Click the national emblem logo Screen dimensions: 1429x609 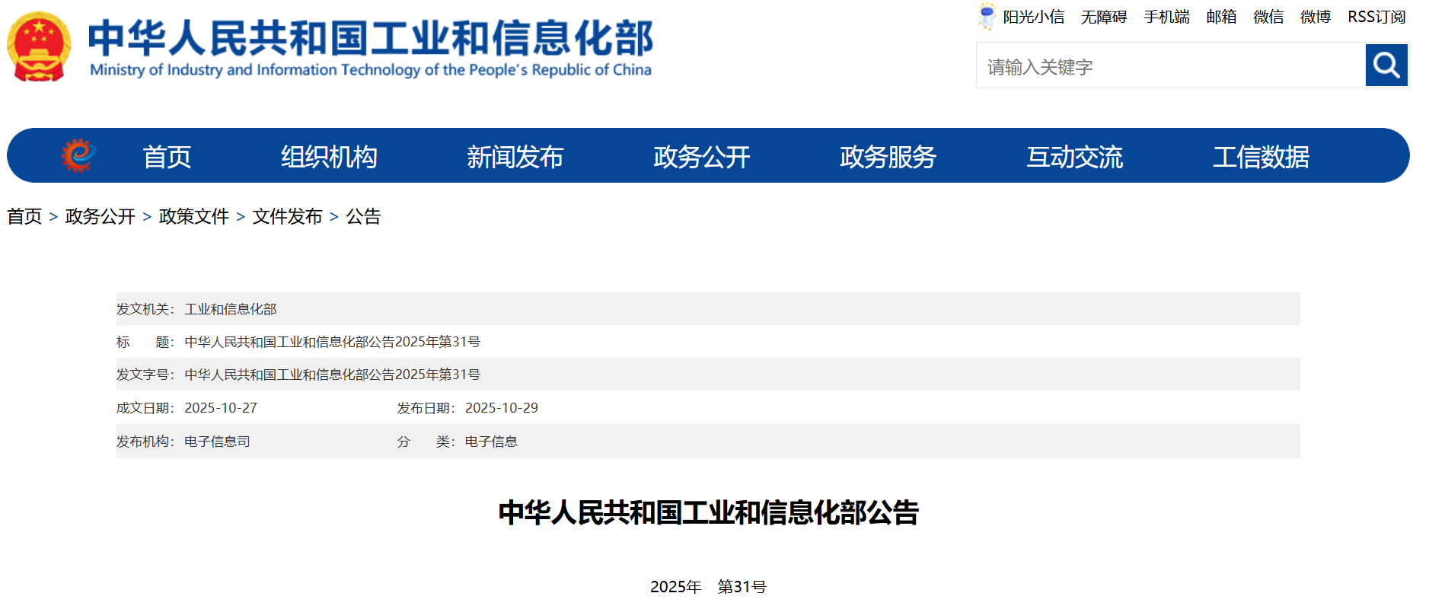tap(39, 47)
